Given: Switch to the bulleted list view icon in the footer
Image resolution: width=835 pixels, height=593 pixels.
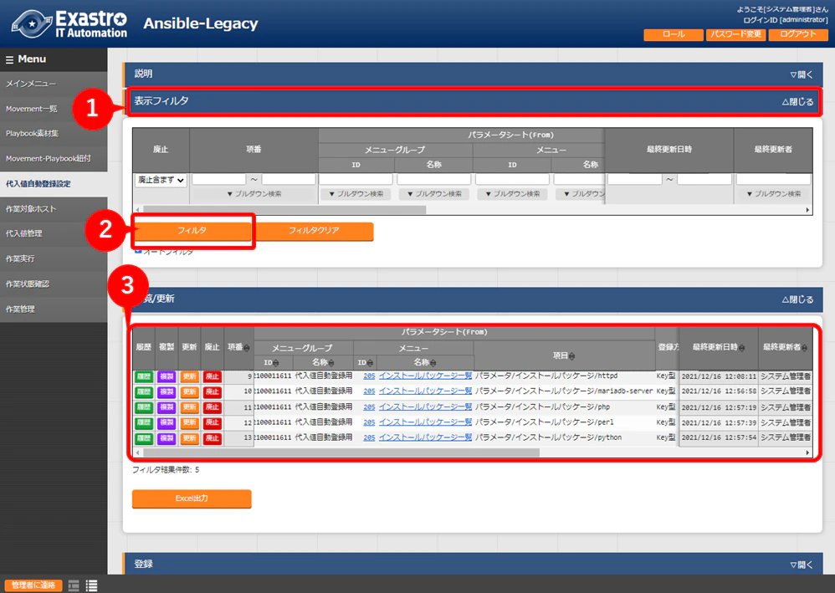Looking at the screenshot, I should pyautogui.click(x=91, y=585).
